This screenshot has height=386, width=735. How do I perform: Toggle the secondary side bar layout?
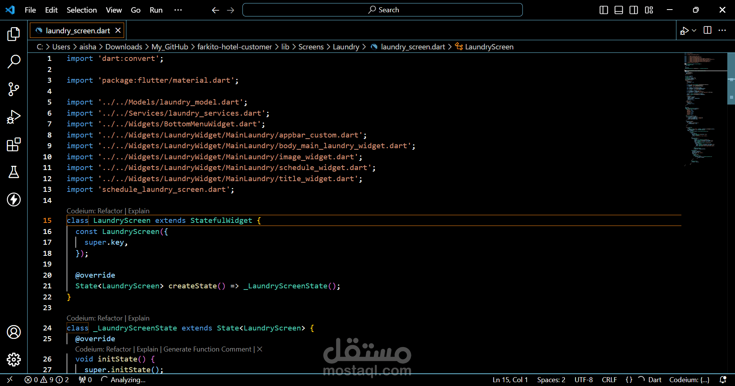[634, 10]
